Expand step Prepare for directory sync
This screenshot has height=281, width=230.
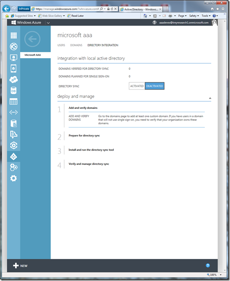pos(84,135)
